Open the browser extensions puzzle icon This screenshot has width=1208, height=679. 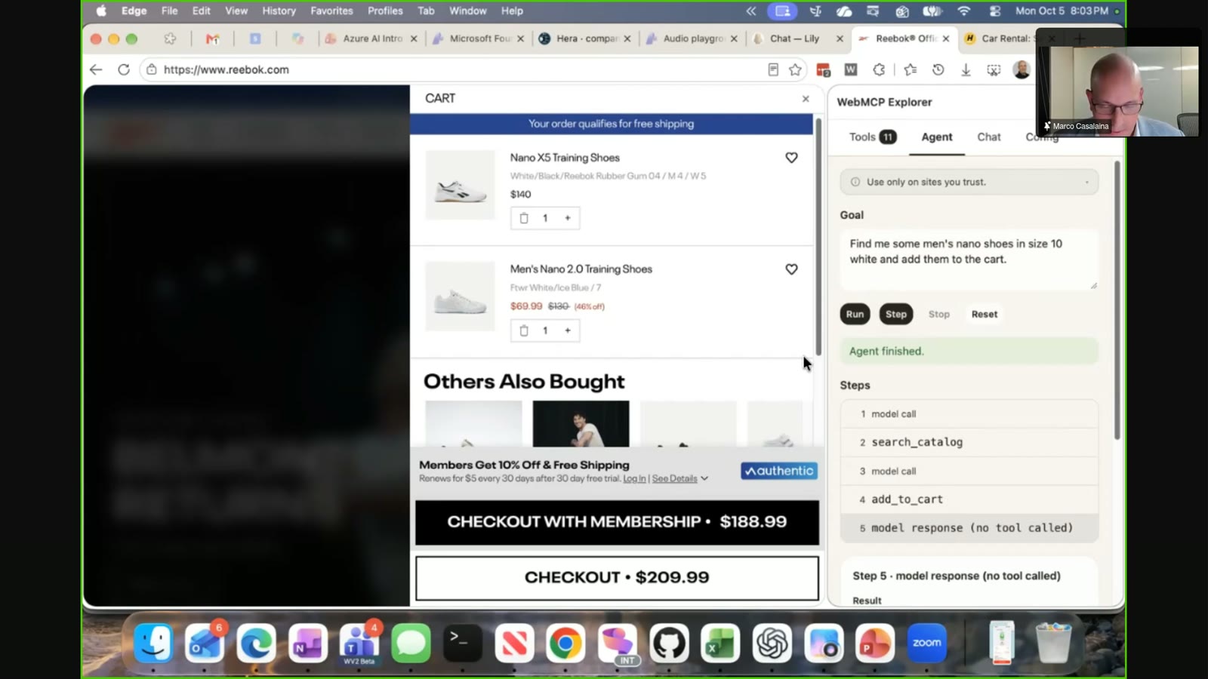879,69
